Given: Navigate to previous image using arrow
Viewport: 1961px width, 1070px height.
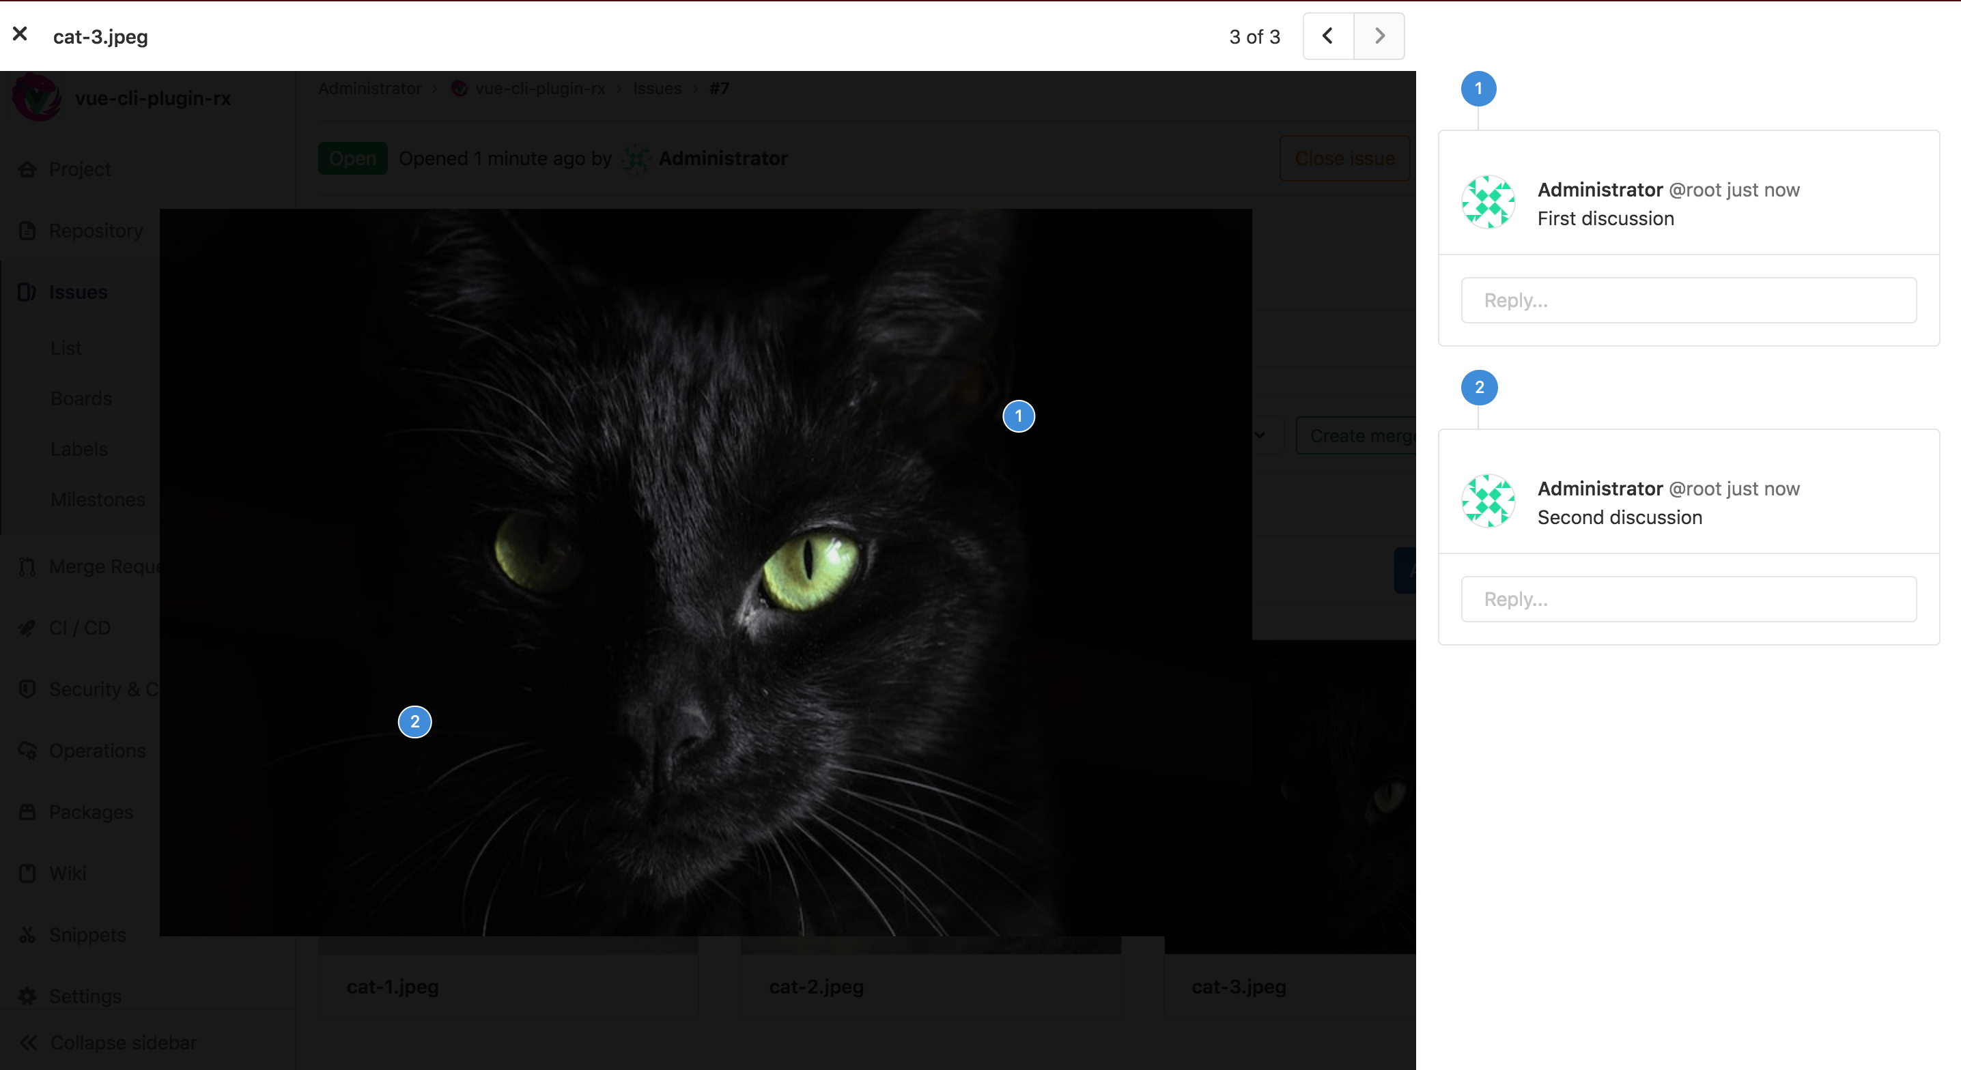Looking at the screenshot, I should pos(1329,35).
